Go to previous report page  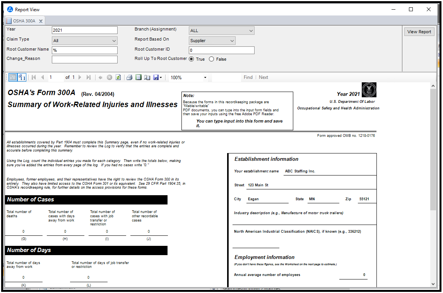click(x=43, y=77)
